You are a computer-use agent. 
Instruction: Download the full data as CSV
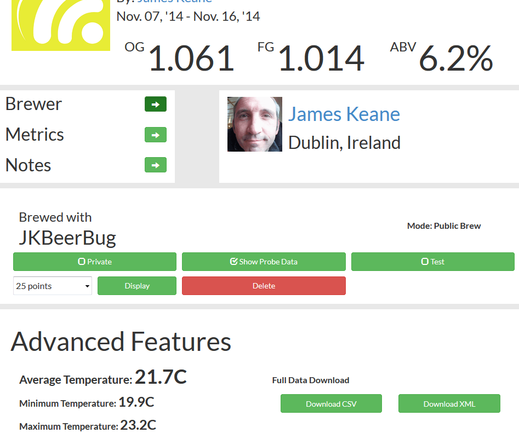coord(331,403)
